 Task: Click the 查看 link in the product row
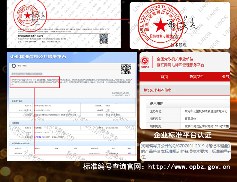(x=129, y=153)
